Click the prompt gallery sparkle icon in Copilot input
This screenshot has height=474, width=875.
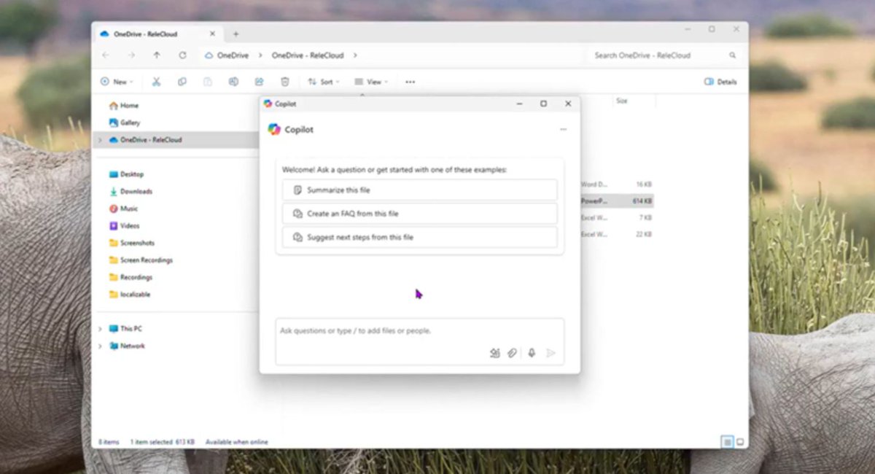coord(495,353)
